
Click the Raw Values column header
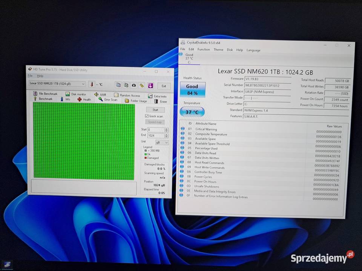coord(334,126)
